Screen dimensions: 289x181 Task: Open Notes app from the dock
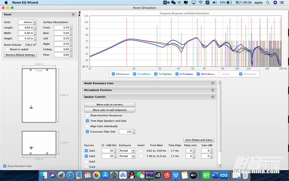click(x=185, y=175)
